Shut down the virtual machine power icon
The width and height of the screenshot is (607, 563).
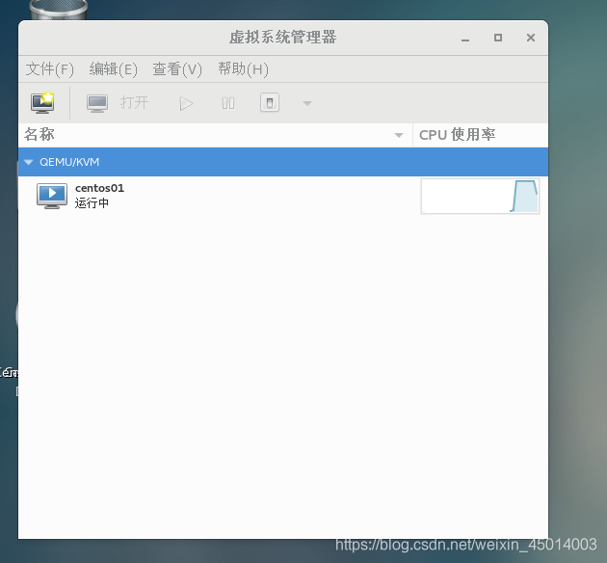click(x=270, y=103)
